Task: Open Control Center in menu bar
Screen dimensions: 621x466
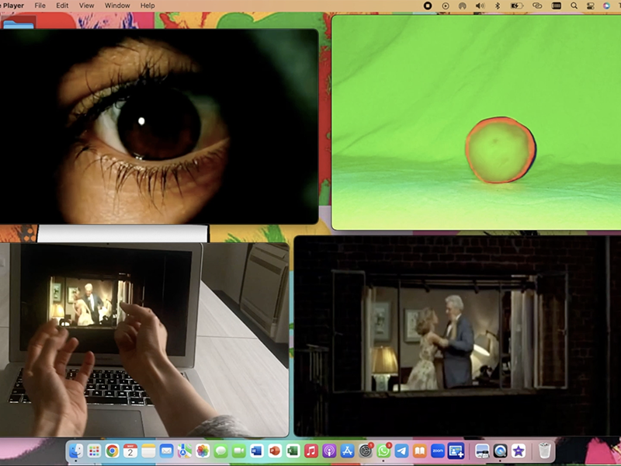Action: (591, 5)
